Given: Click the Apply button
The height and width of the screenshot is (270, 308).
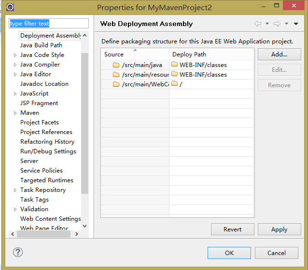Looking at the screenshot, I should tap(280, 229).
